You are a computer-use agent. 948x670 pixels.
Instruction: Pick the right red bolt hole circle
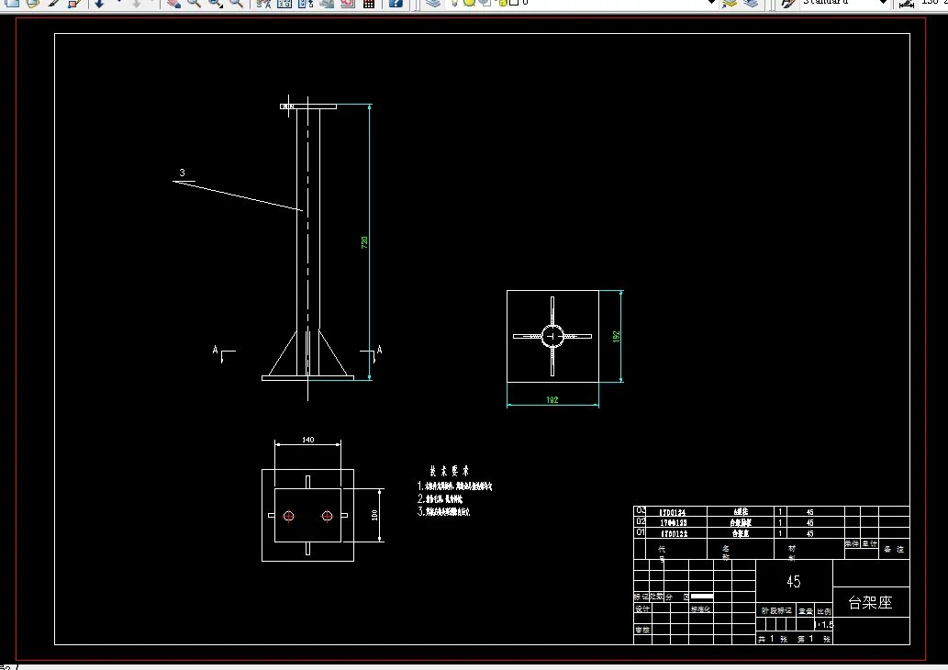[x=327, y=516]
